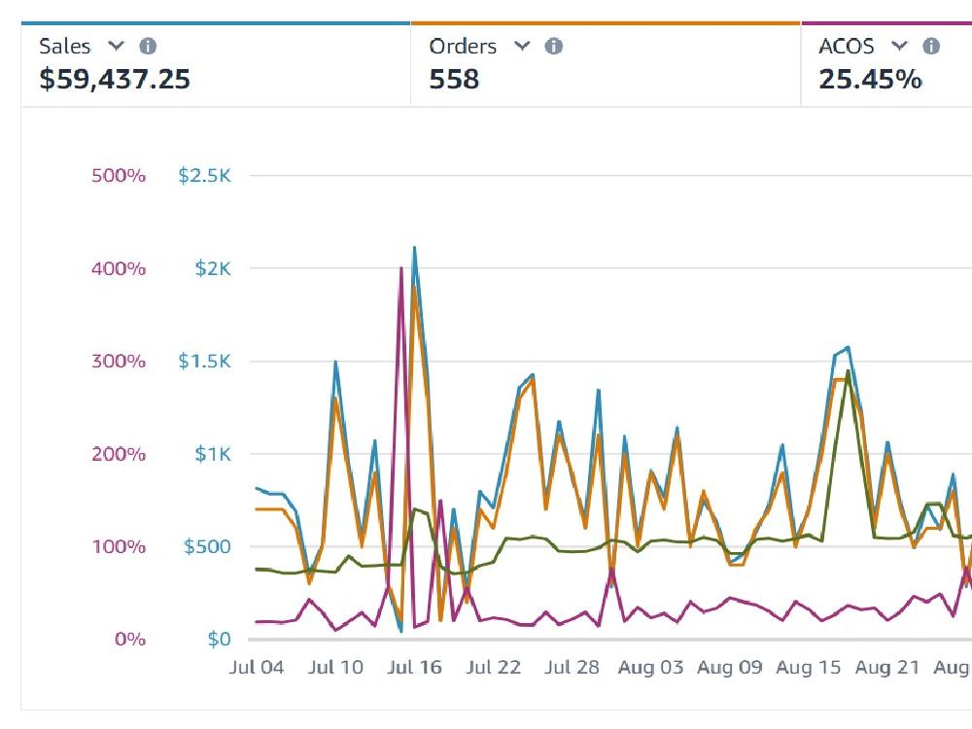Click the Aug 15 date label
The image size is (972, 729).
click(807, 668)
